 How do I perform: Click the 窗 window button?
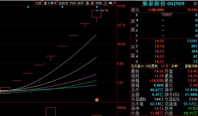click(x=92, y=3)
